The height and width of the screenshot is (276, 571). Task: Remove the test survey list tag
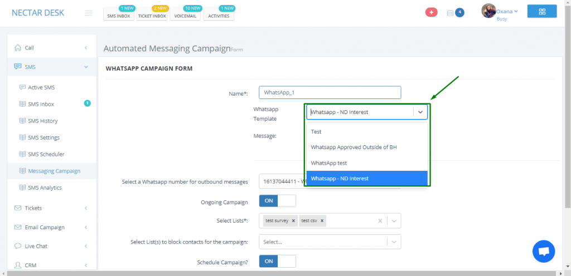click(x=293, y=220)
